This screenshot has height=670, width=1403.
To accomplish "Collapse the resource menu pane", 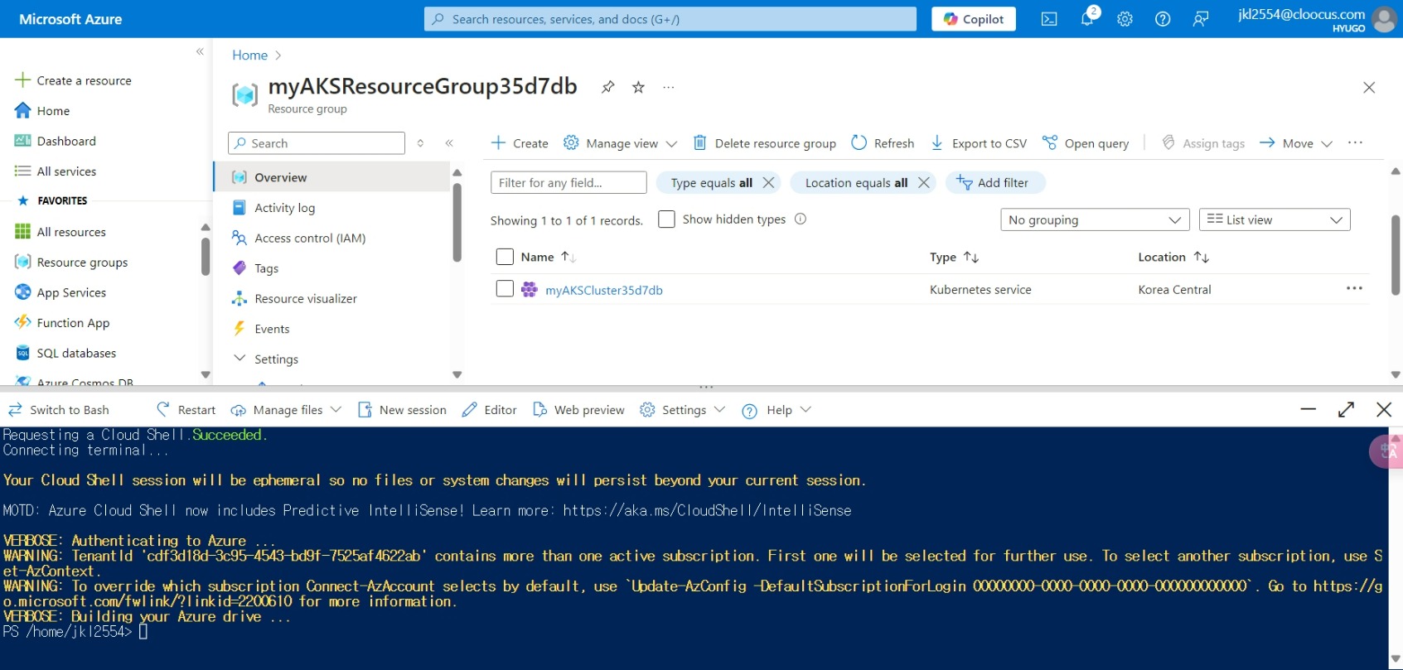I will click(449, 143).
